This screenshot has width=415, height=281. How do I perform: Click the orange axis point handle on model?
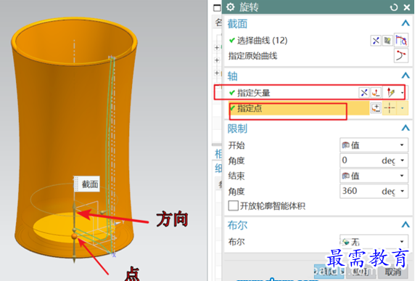[75, 236]
